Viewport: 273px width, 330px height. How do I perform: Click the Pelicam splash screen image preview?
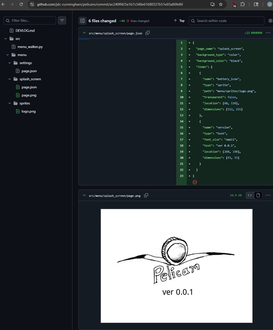click(176, 266)
